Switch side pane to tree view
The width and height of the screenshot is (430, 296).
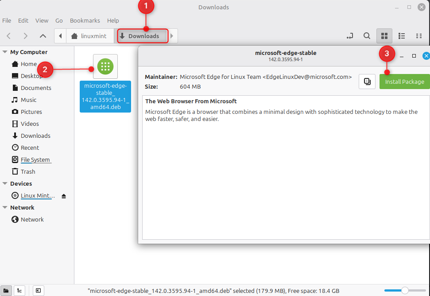click(x=19, y=290)
